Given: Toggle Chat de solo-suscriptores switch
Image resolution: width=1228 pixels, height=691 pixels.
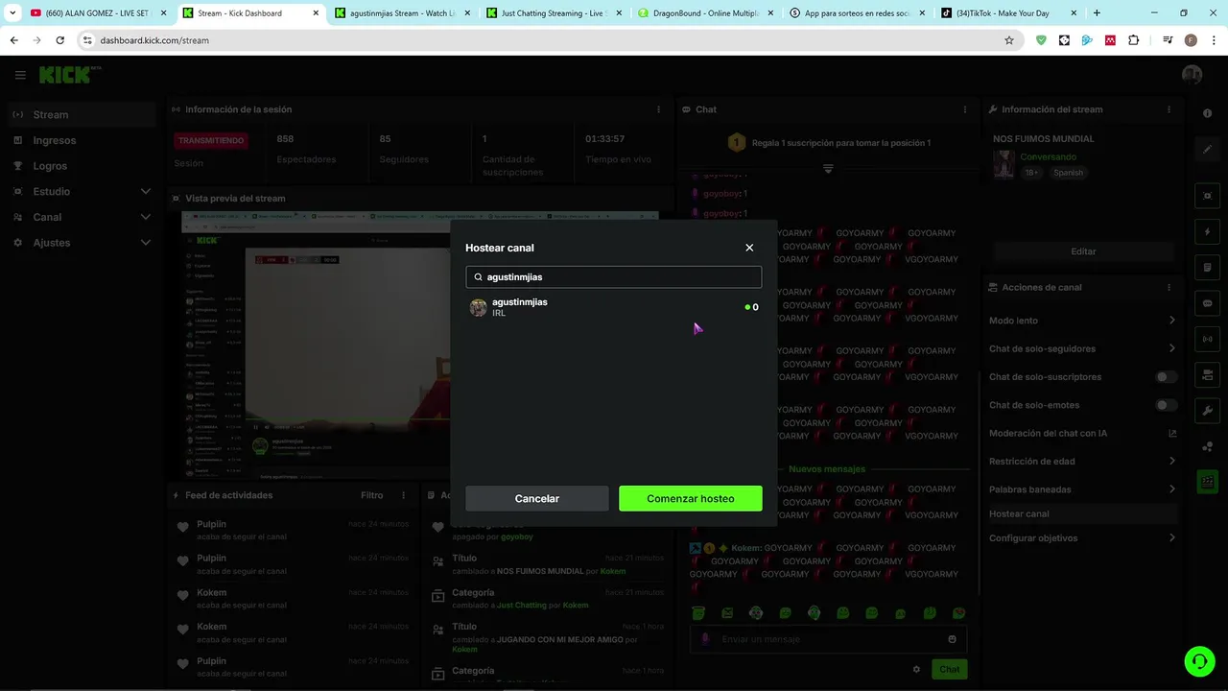Looking at the screenshot, I should tap(1166, 377).
